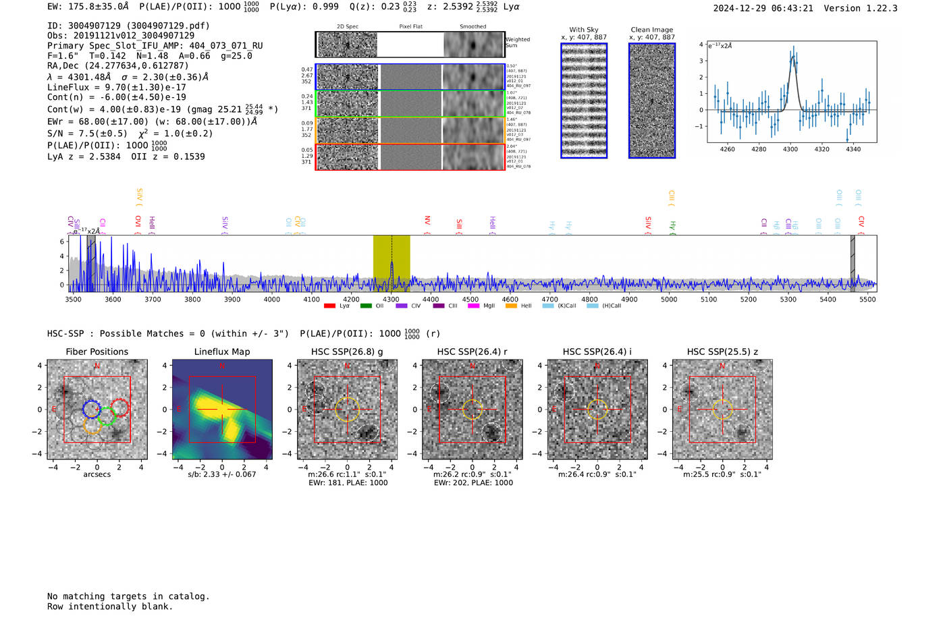Click the red dashed fiber circle

click(x=119, y=408)
